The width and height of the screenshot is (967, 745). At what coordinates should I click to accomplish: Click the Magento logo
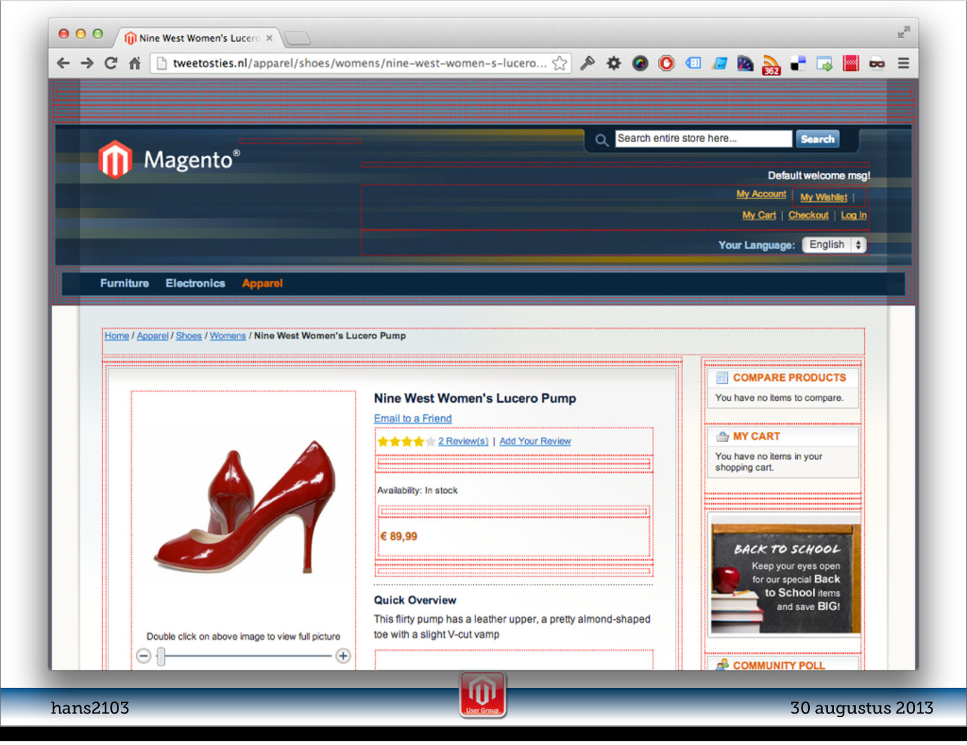pyautogui.click(x=169, y=160)
